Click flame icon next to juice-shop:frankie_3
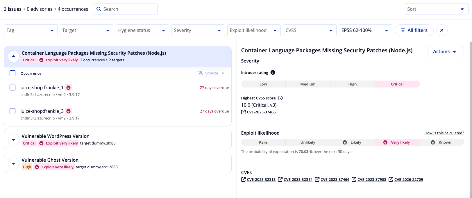472x198 pixels. [x=68, y=111]
